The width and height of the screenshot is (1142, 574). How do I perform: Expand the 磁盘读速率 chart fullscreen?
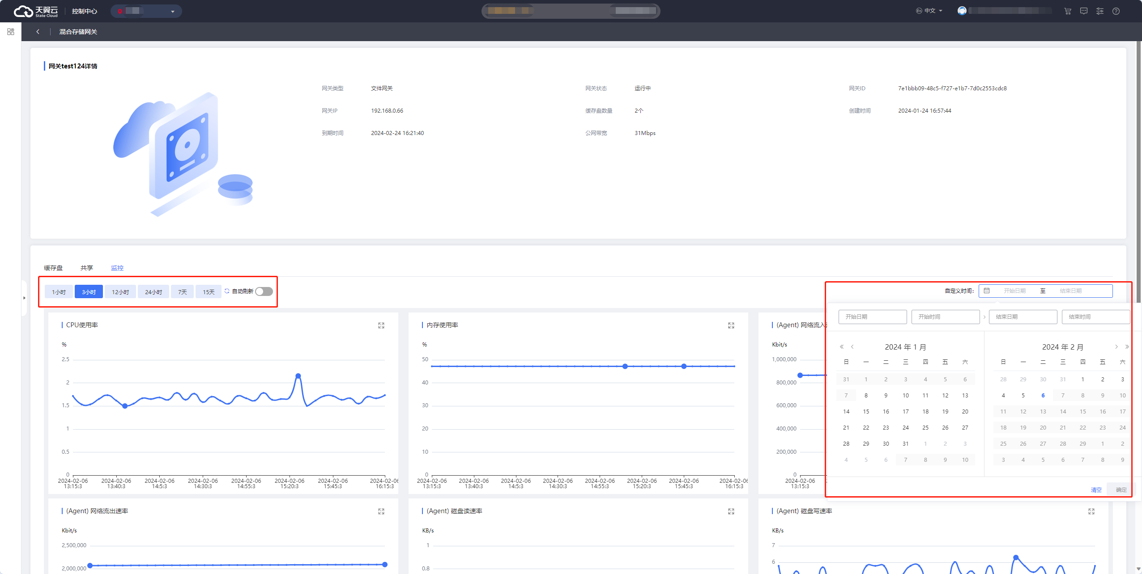coord(731,511)
